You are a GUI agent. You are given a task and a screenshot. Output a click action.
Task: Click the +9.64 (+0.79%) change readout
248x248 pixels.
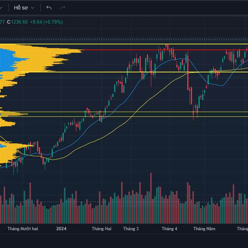46,22
